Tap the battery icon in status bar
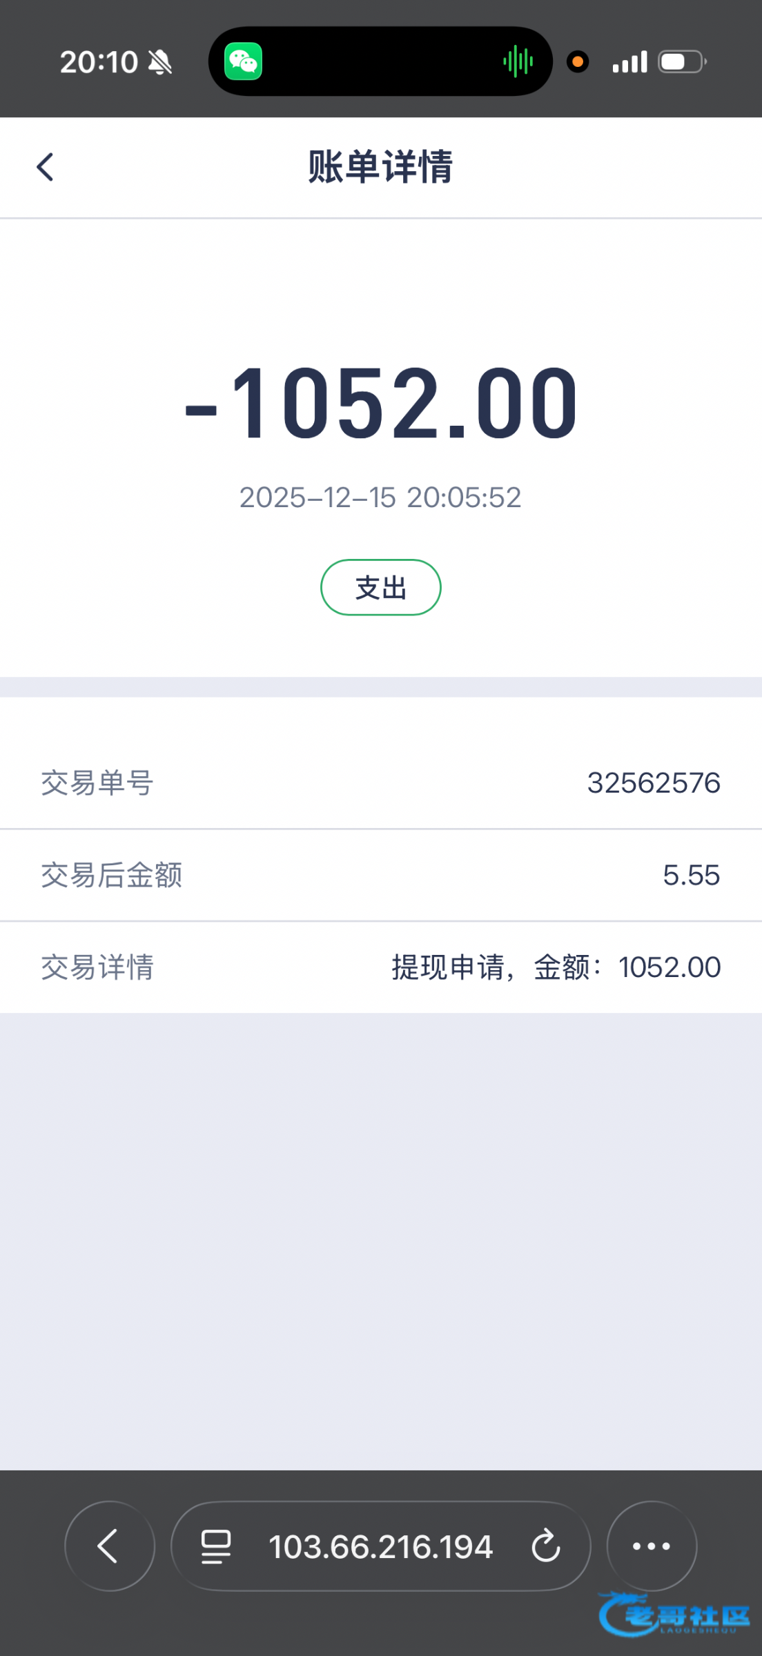This screenshot has height=1656, width=762. pyautogui.click(x=682, y=62)
